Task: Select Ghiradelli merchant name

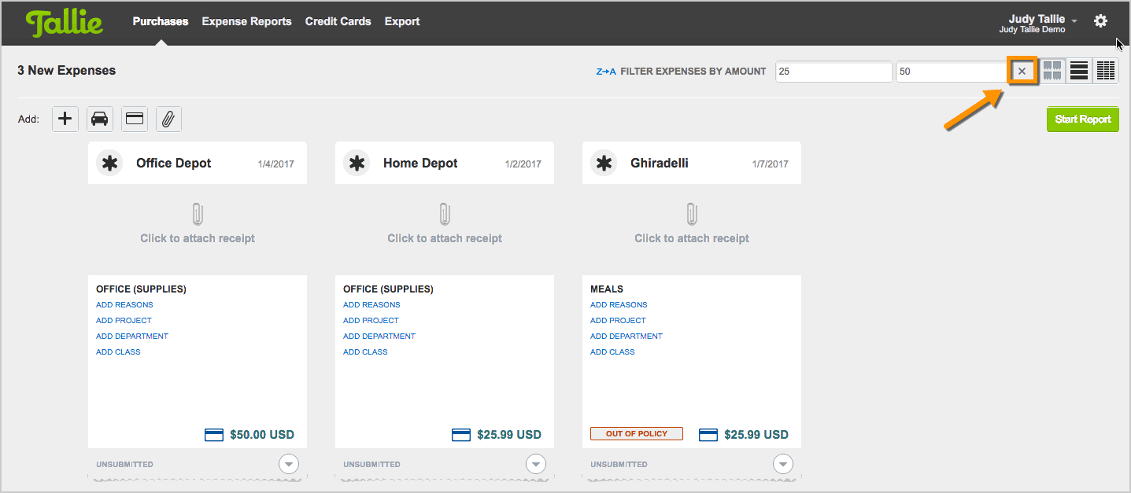Action: (660, 164)
